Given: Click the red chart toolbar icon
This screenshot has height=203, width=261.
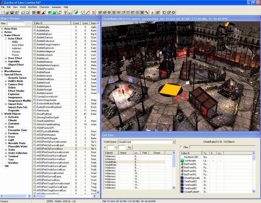Looking at the screenshot, I should [x=94, y=12].
